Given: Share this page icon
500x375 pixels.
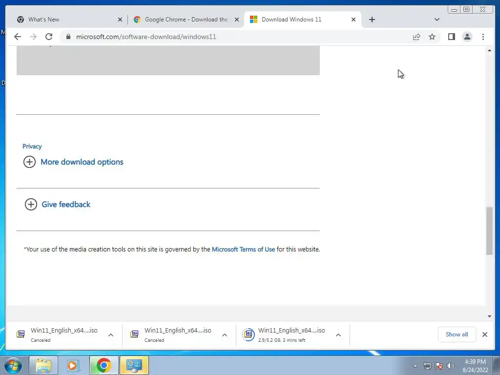Looking at the screenshot, I should [417, 37].
